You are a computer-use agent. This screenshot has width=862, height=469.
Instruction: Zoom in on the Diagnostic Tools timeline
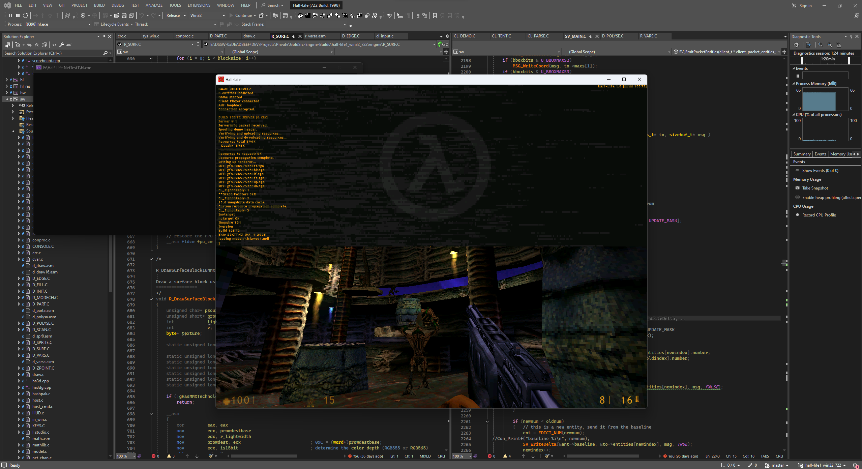coord(820,45)
